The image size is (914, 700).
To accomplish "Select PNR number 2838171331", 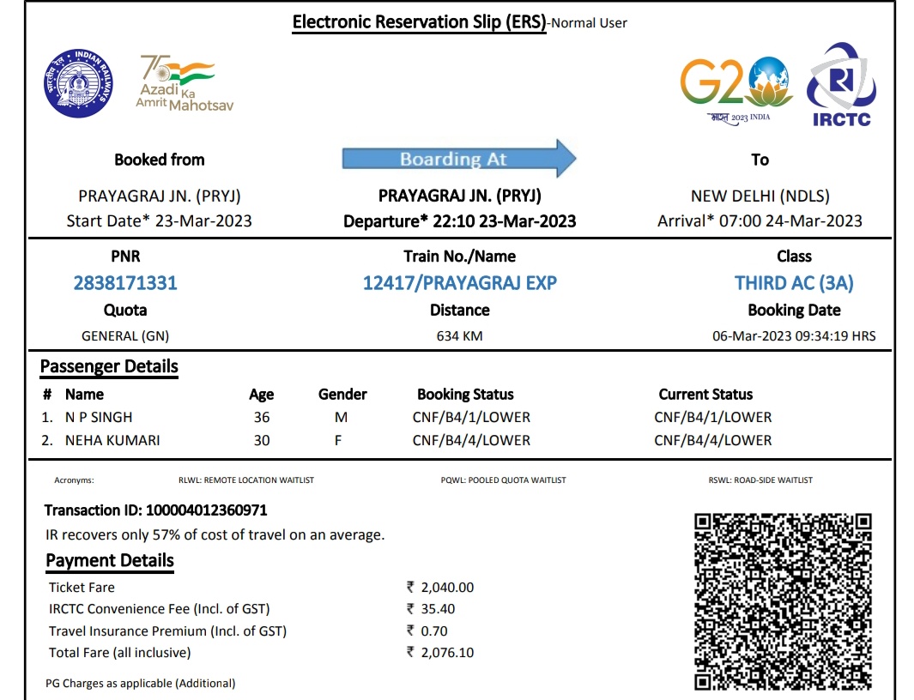I will tap(125, 283).
